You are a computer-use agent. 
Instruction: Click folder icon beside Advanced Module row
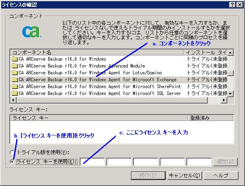(x=15, y=66)
